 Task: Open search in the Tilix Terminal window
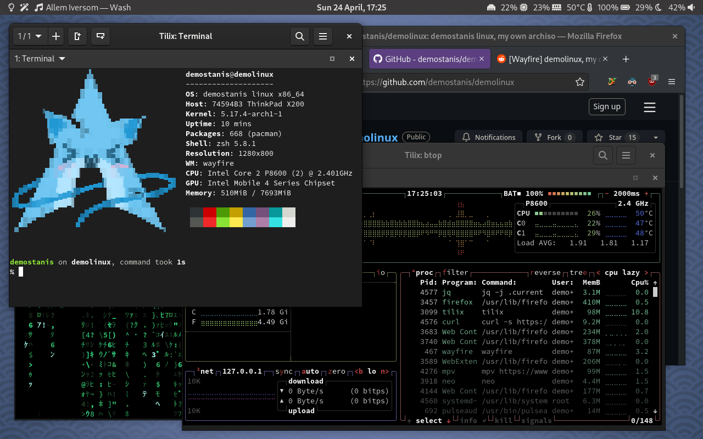click(300, 36)
